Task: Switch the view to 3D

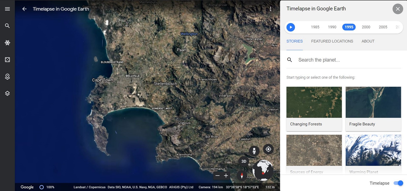Action: pos(244,161)
